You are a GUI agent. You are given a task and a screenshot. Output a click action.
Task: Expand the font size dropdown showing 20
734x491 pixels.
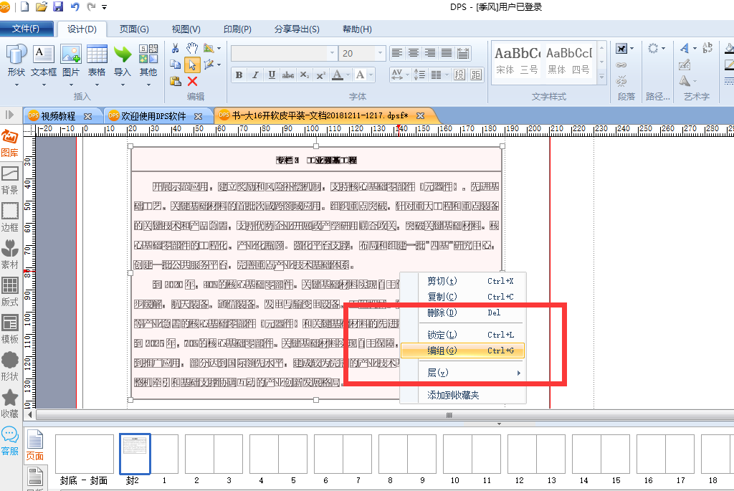tap(380, 53)
